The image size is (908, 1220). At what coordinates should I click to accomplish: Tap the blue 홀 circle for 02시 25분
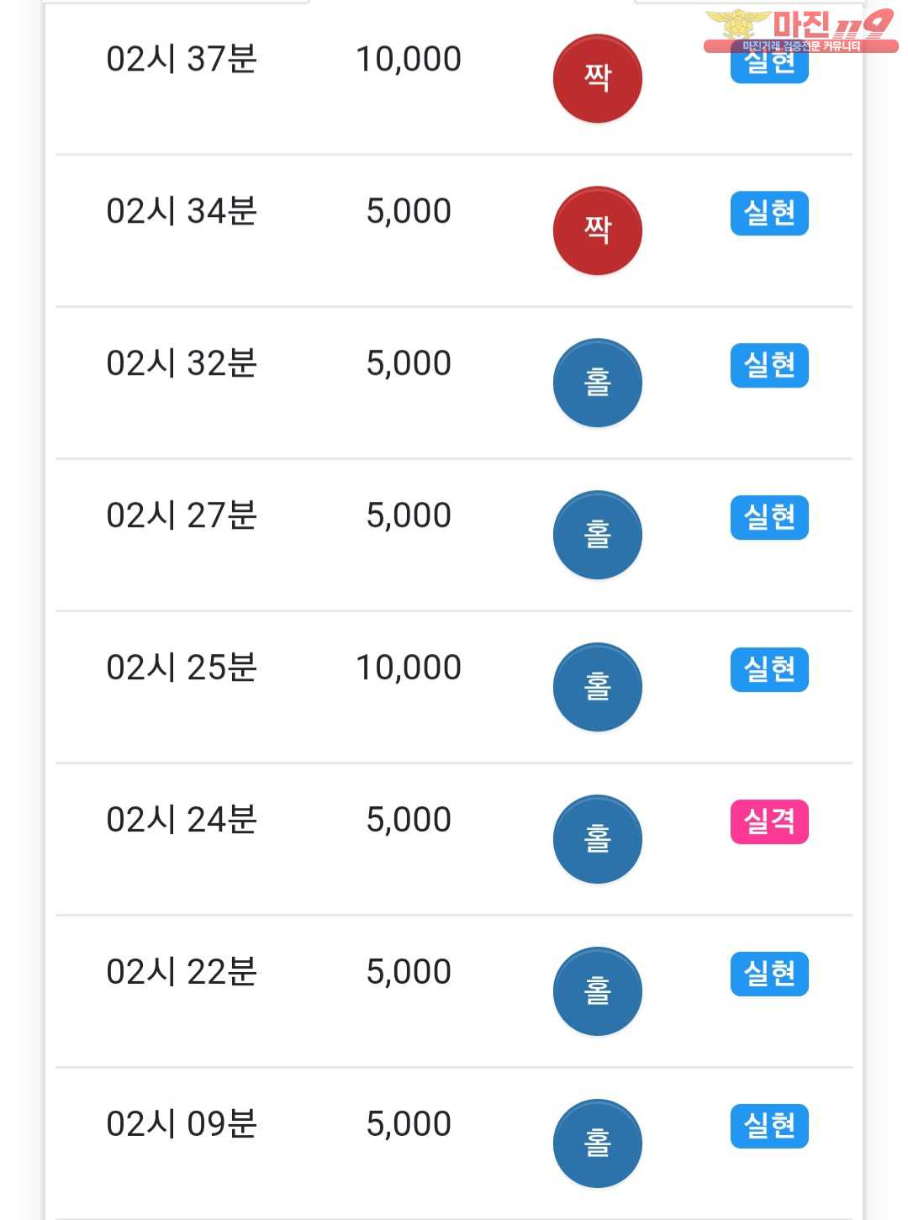pos(598,687)
